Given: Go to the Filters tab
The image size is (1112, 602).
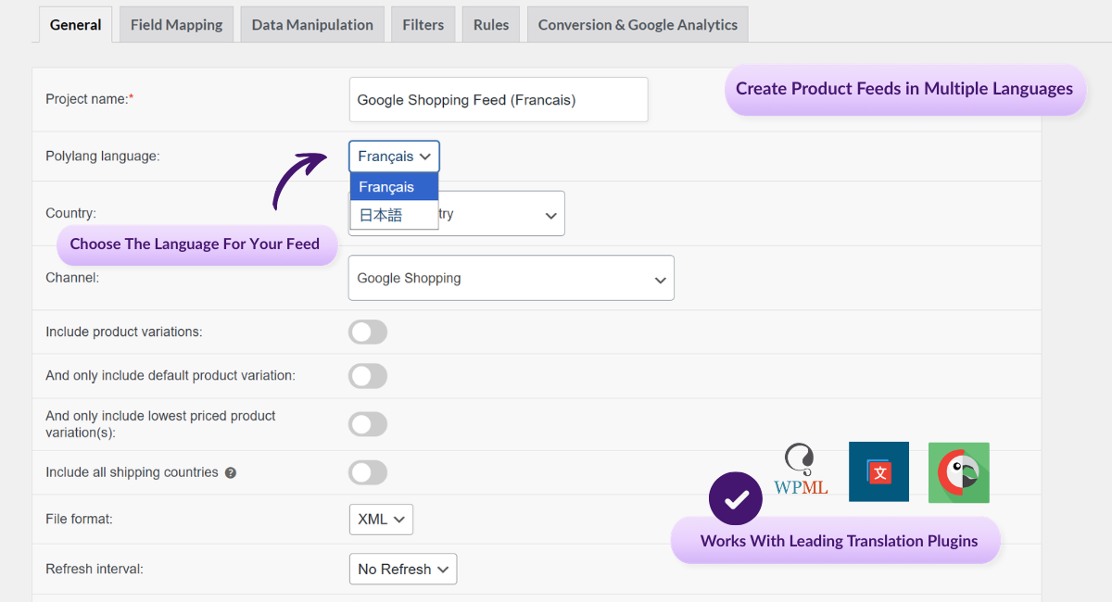Looking at the screenshot, I should (423, 25).
